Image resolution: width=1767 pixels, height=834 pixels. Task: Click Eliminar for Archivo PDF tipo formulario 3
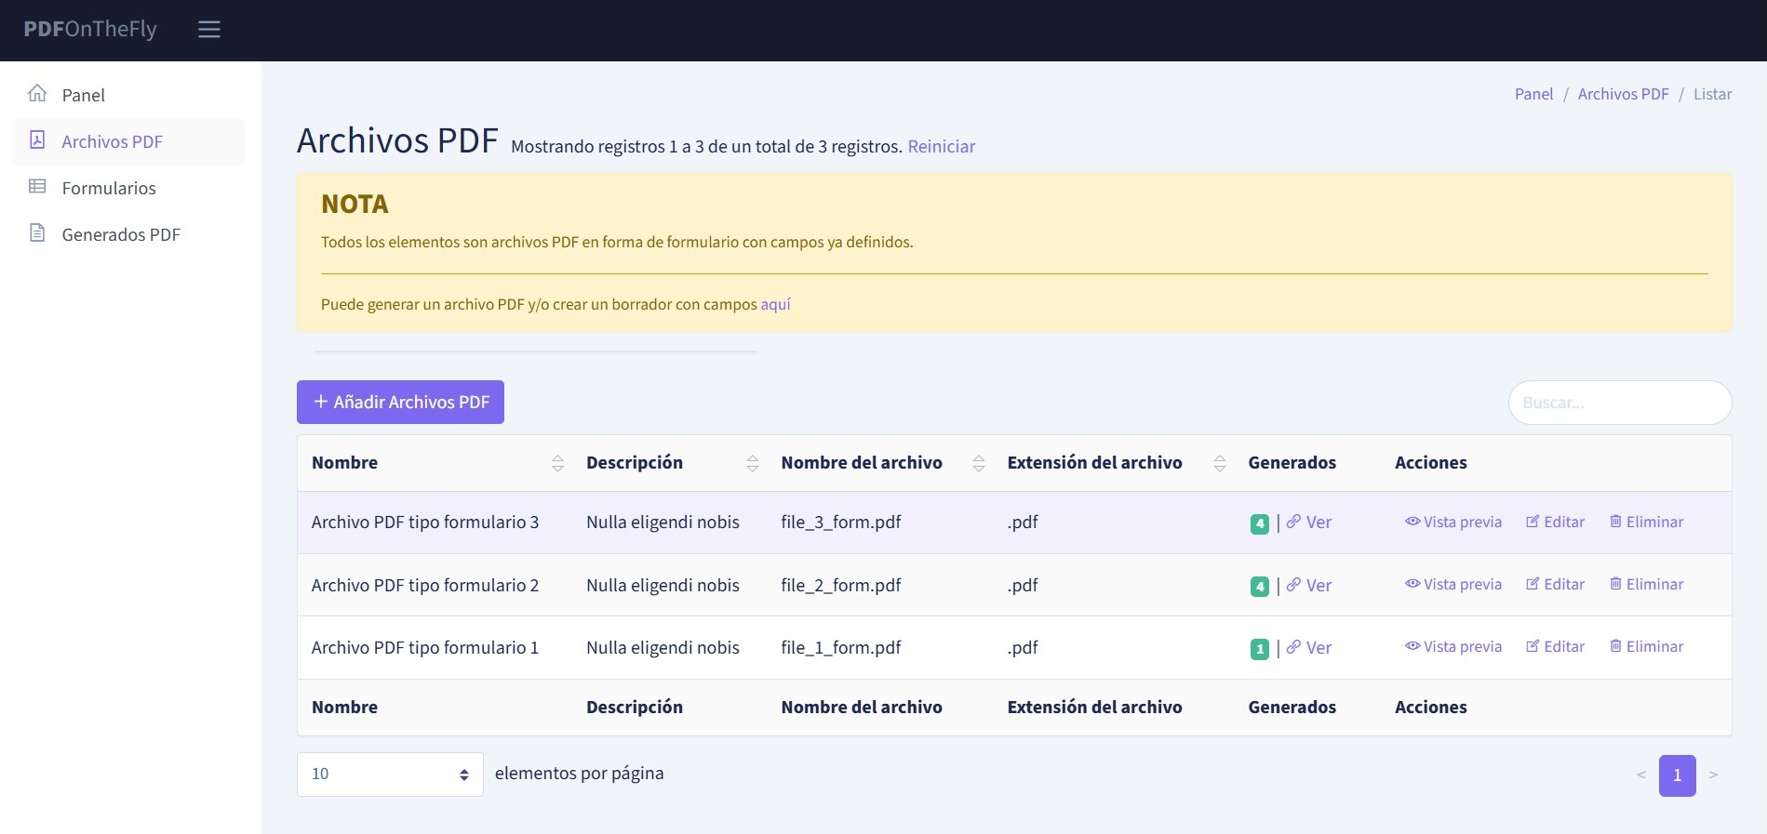[x=1646, y=522]
